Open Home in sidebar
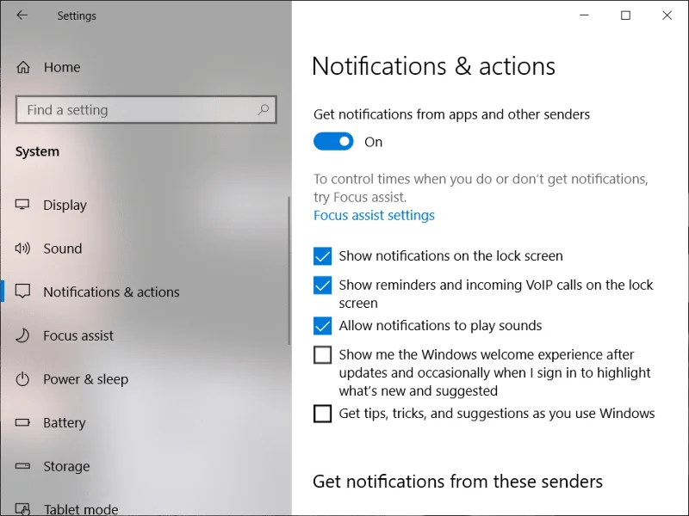This screenshot has width=689, height=516. (61, 67)
